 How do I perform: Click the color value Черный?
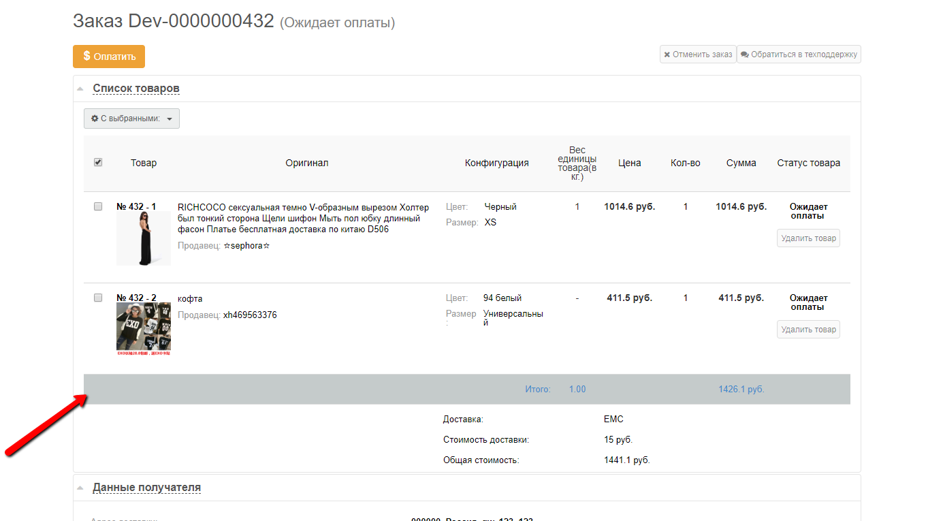click(500, 206)
